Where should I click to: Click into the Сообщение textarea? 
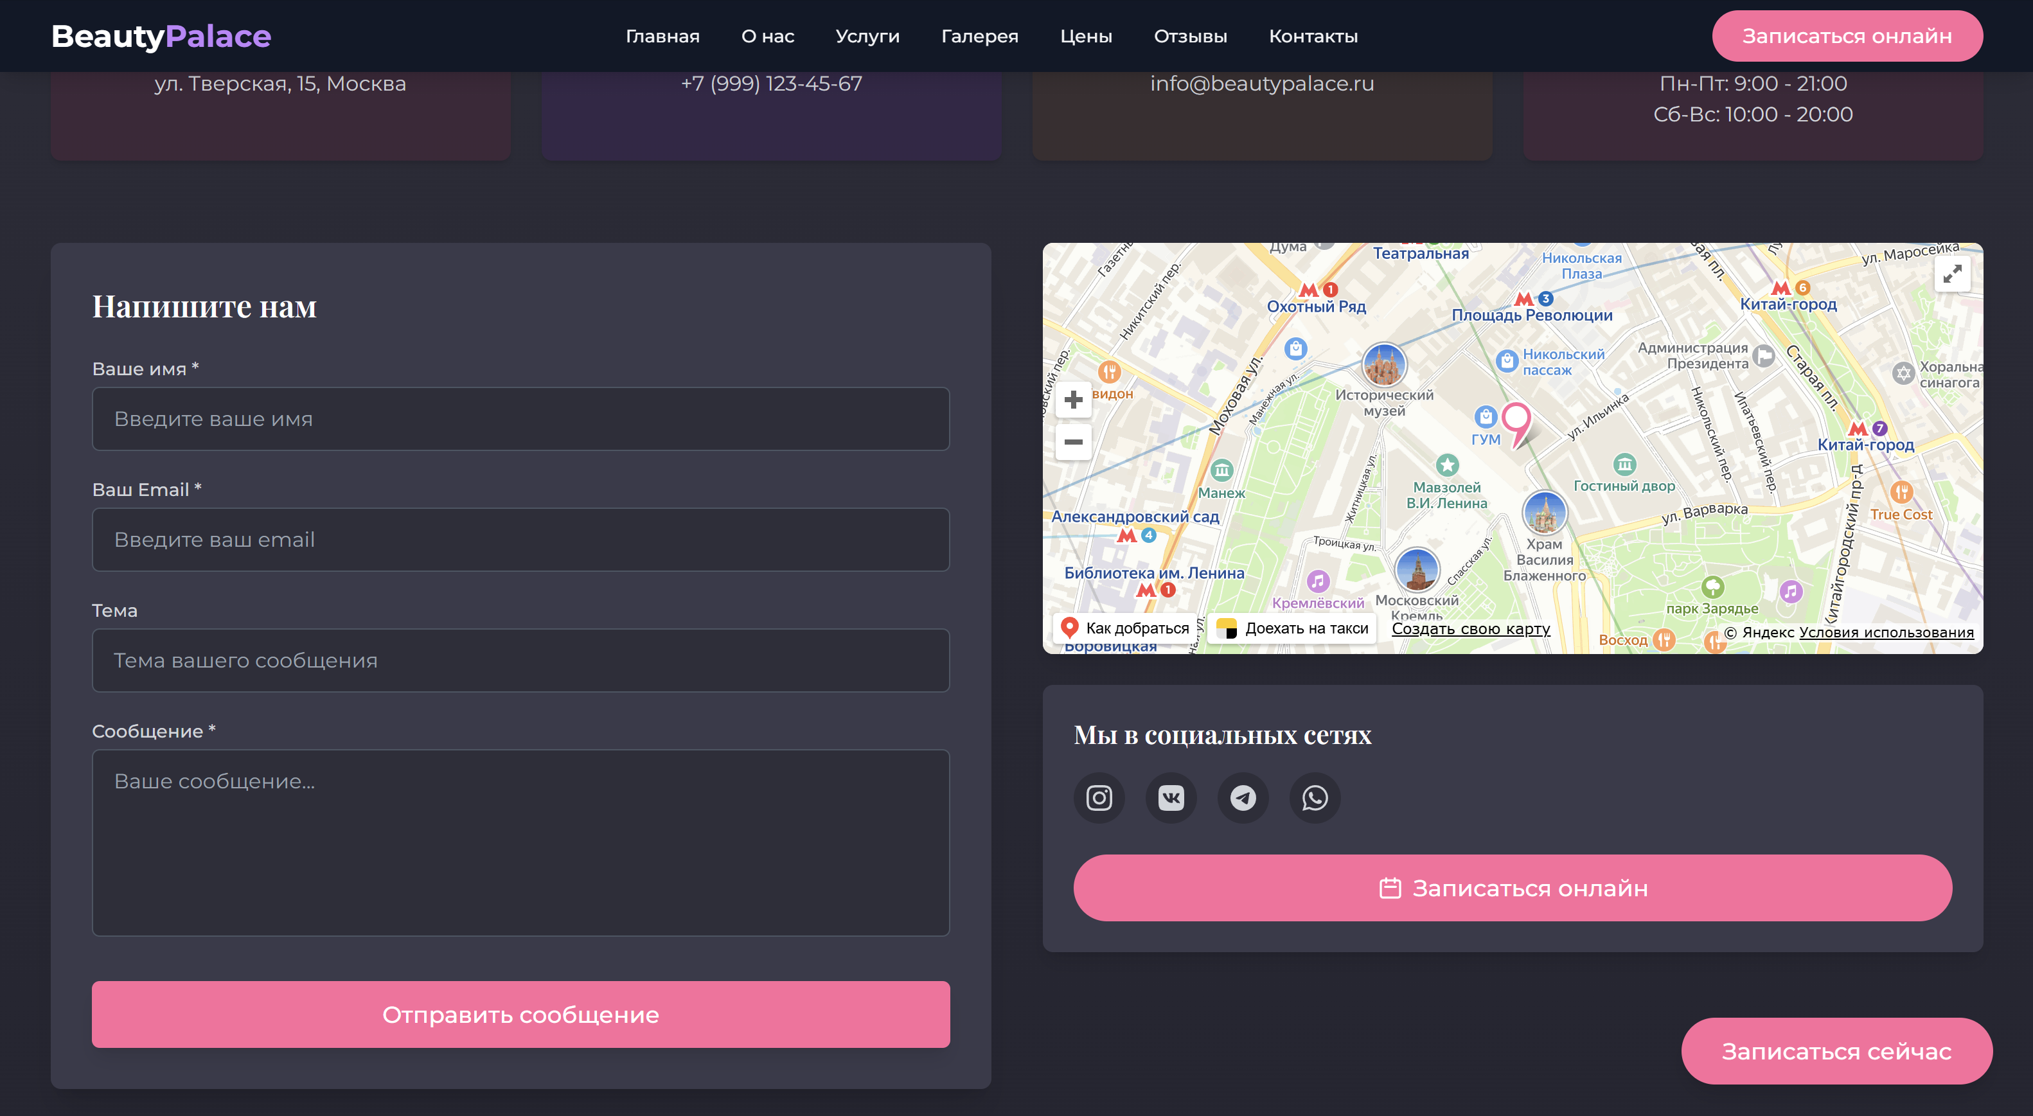[520, 842]
